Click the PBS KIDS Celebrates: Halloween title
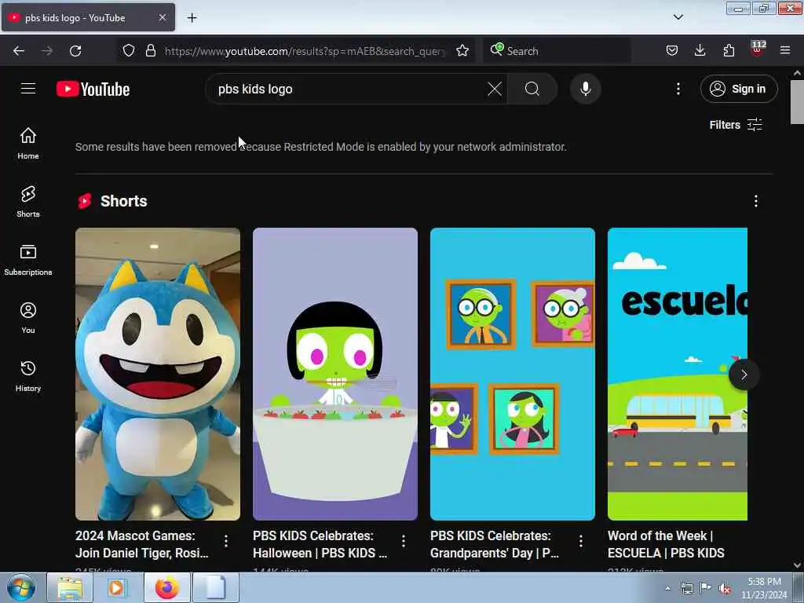Screen dimensions: 804x603 coord(320,544)
